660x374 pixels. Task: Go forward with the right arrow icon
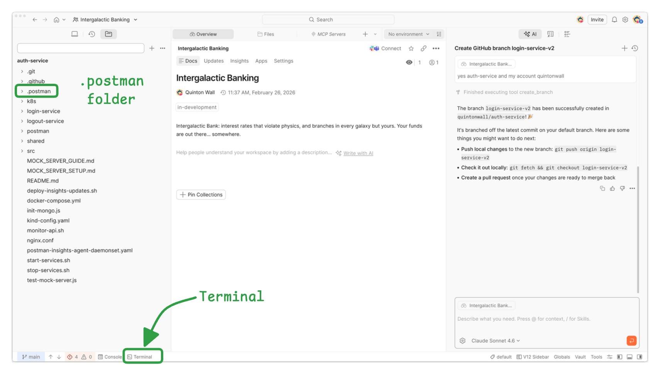click(45, 20)
